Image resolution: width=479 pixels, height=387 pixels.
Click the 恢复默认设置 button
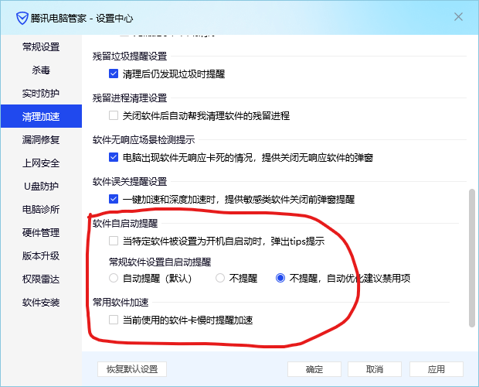tap(132, 369)
